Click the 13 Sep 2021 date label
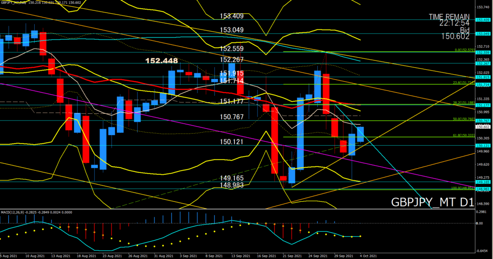The height and width of the screenshot is (259, 493). [241, 256]
